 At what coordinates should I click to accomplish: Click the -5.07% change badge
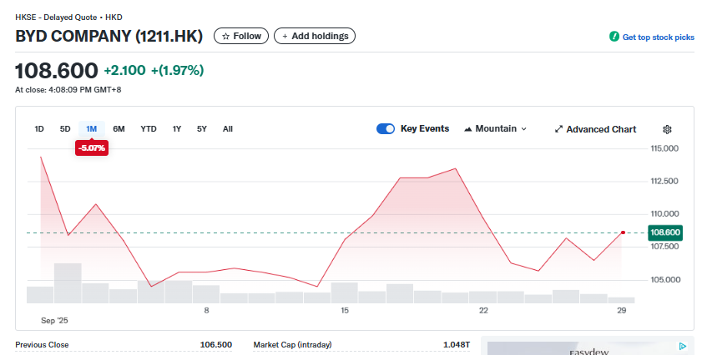pyautogui.click(x=92, y=148)
